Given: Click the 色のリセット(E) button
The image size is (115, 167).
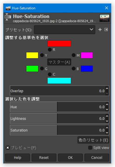Looking at the screenshot, I should [x=93, y=140].
